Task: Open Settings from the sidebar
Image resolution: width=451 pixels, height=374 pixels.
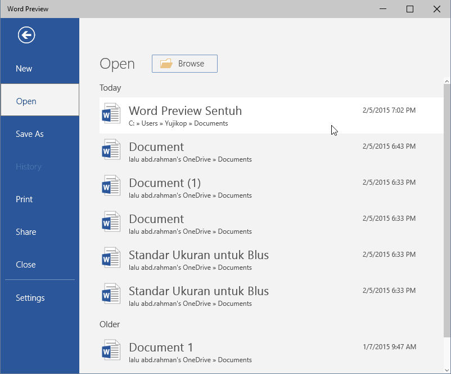Action: pos(40,297)
